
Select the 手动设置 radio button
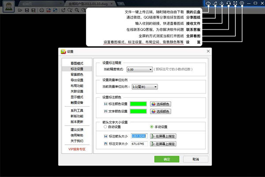(151, 127)
